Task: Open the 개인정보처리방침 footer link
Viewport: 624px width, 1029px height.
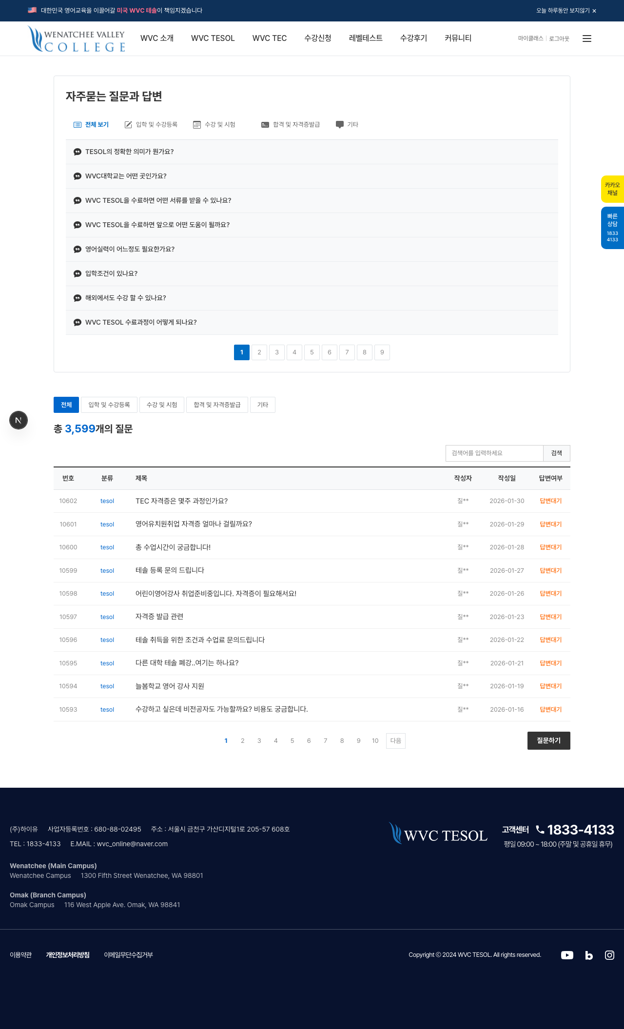Action: [68, 955]
